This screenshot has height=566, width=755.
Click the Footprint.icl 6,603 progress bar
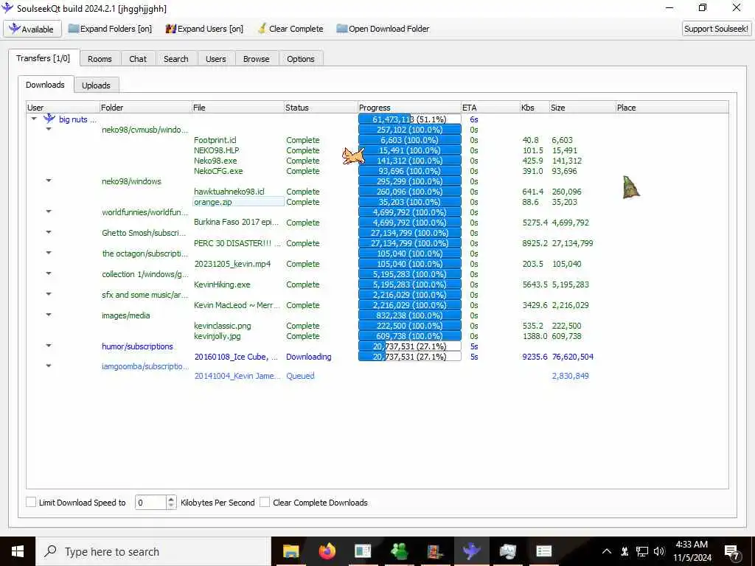410,140
